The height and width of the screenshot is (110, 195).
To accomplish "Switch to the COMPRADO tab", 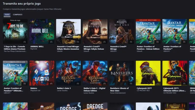I will [18, 15].
